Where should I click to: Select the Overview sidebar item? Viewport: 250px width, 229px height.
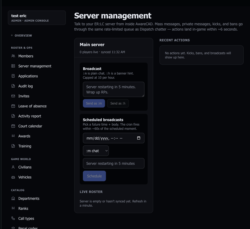click(x=23, y=36)
